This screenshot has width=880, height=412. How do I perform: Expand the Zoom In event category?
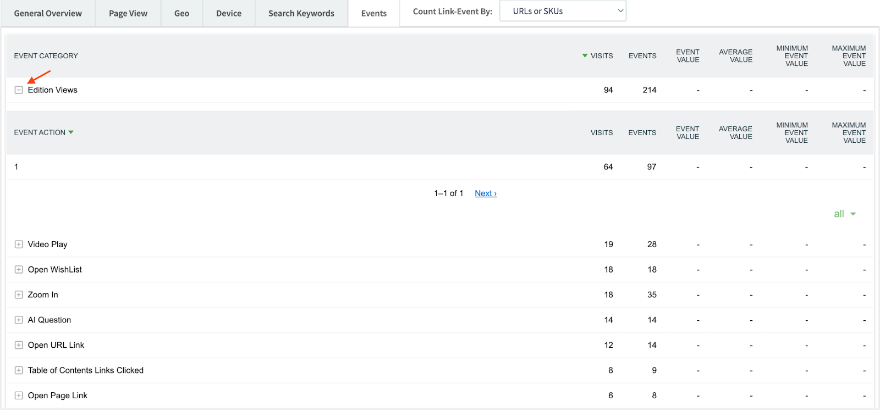pyautogui.click(x=19, y=295)
